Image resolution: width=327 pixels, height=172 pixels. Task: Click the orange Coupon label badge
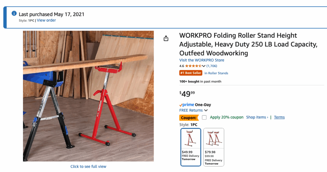(x=188, y=117)
